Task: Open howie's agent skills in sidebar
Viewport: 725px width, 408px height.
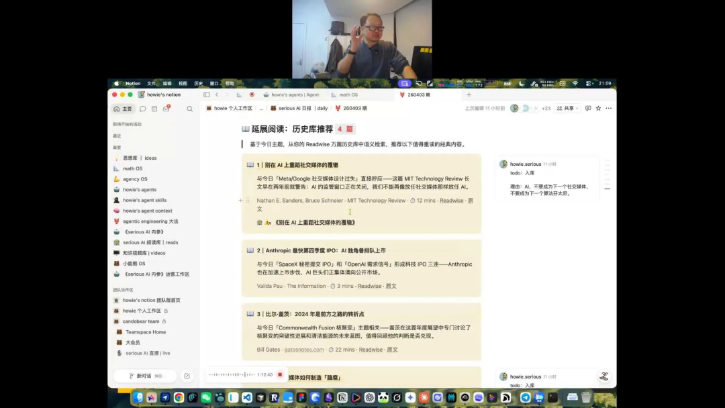Action: tap(145, 201)
